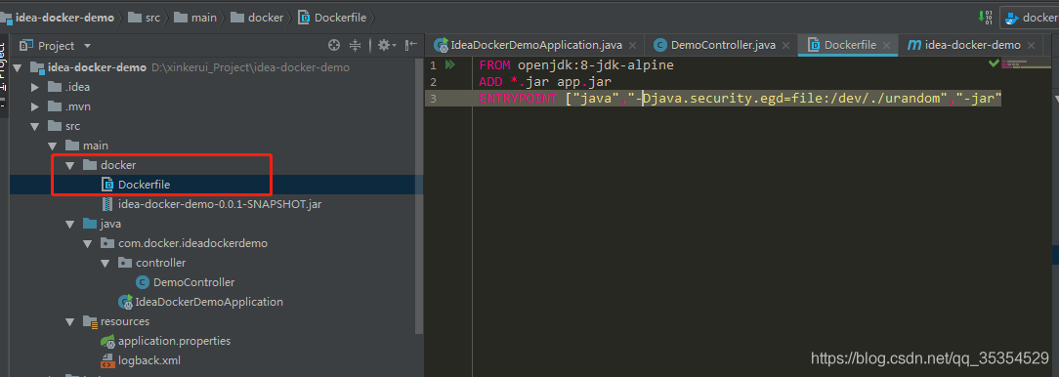
Task: Click line number 2 in gutter
Action: coord(433,82)
